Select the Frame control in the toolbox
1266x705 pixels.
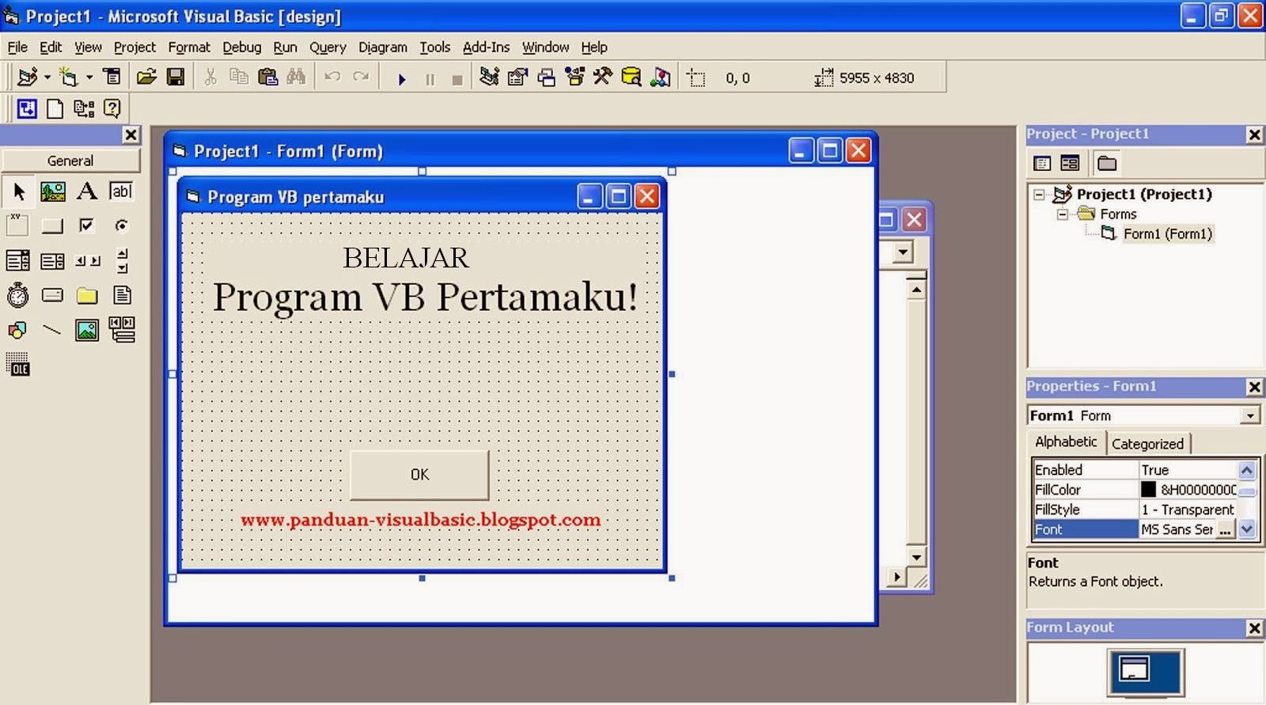tap(18, 226)
